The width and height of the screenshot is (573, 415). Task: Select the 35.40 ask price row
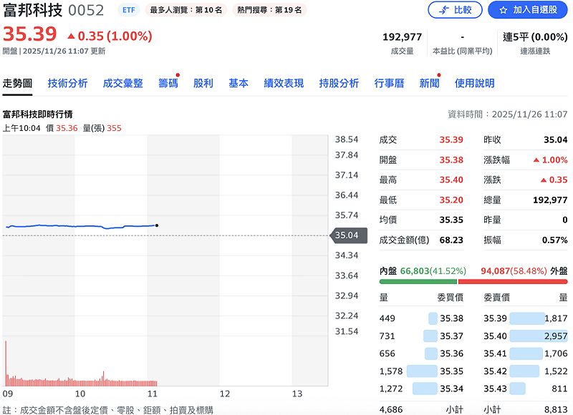point(525,336)
